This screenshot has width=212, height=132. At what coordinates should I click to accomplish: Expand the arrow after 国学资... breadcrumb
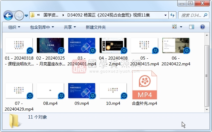coord(63,15)
